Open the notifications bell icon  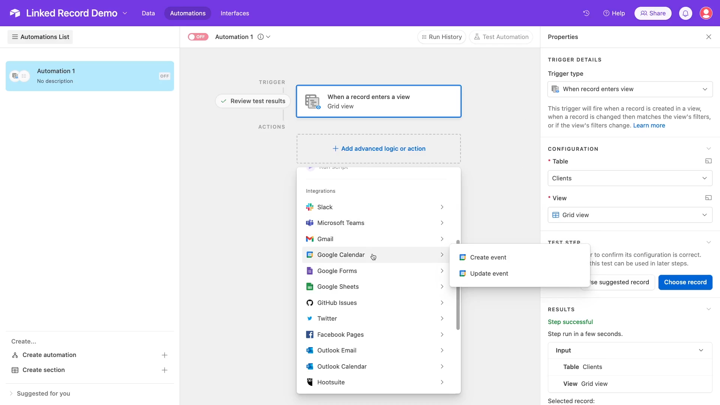(x=685, y=13)
